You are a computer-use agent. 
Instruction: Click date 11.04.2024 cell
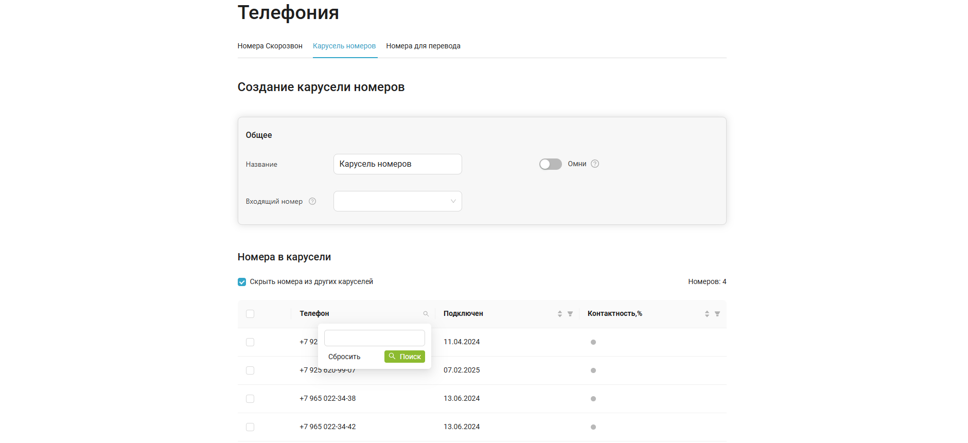point(462,342)
